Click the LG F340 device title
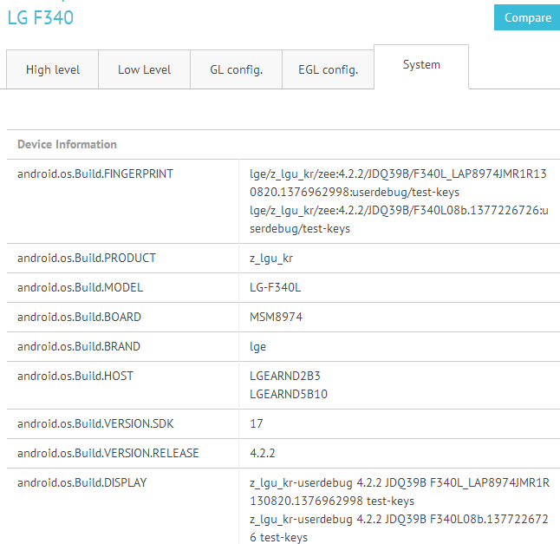The image size is (560, 544). click(x=40, y=18)
